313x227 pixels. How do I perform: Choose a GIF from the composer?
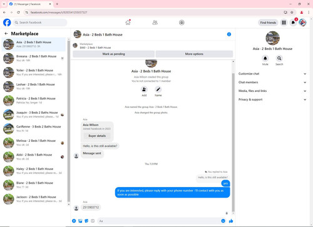click(x=93, y=221)
